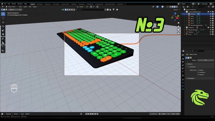Click the play animation button in timeline
The width and height of the screenshot is (215, 121).
coord(93,114)
